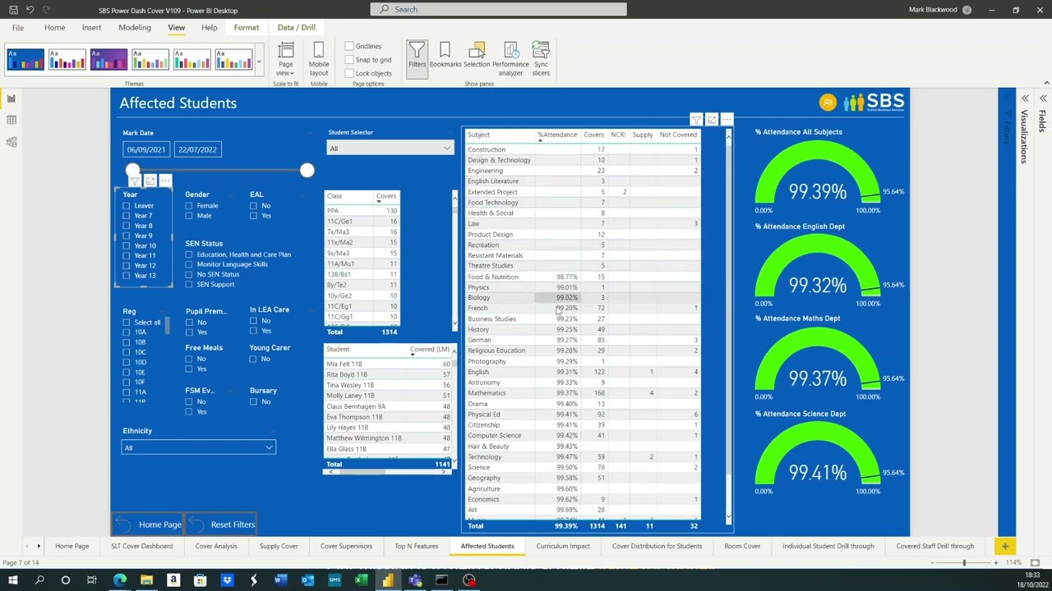Switch to the Modeling ribbon tab
The width and height of the screenshot is (1052, 591).
point(134,27)
